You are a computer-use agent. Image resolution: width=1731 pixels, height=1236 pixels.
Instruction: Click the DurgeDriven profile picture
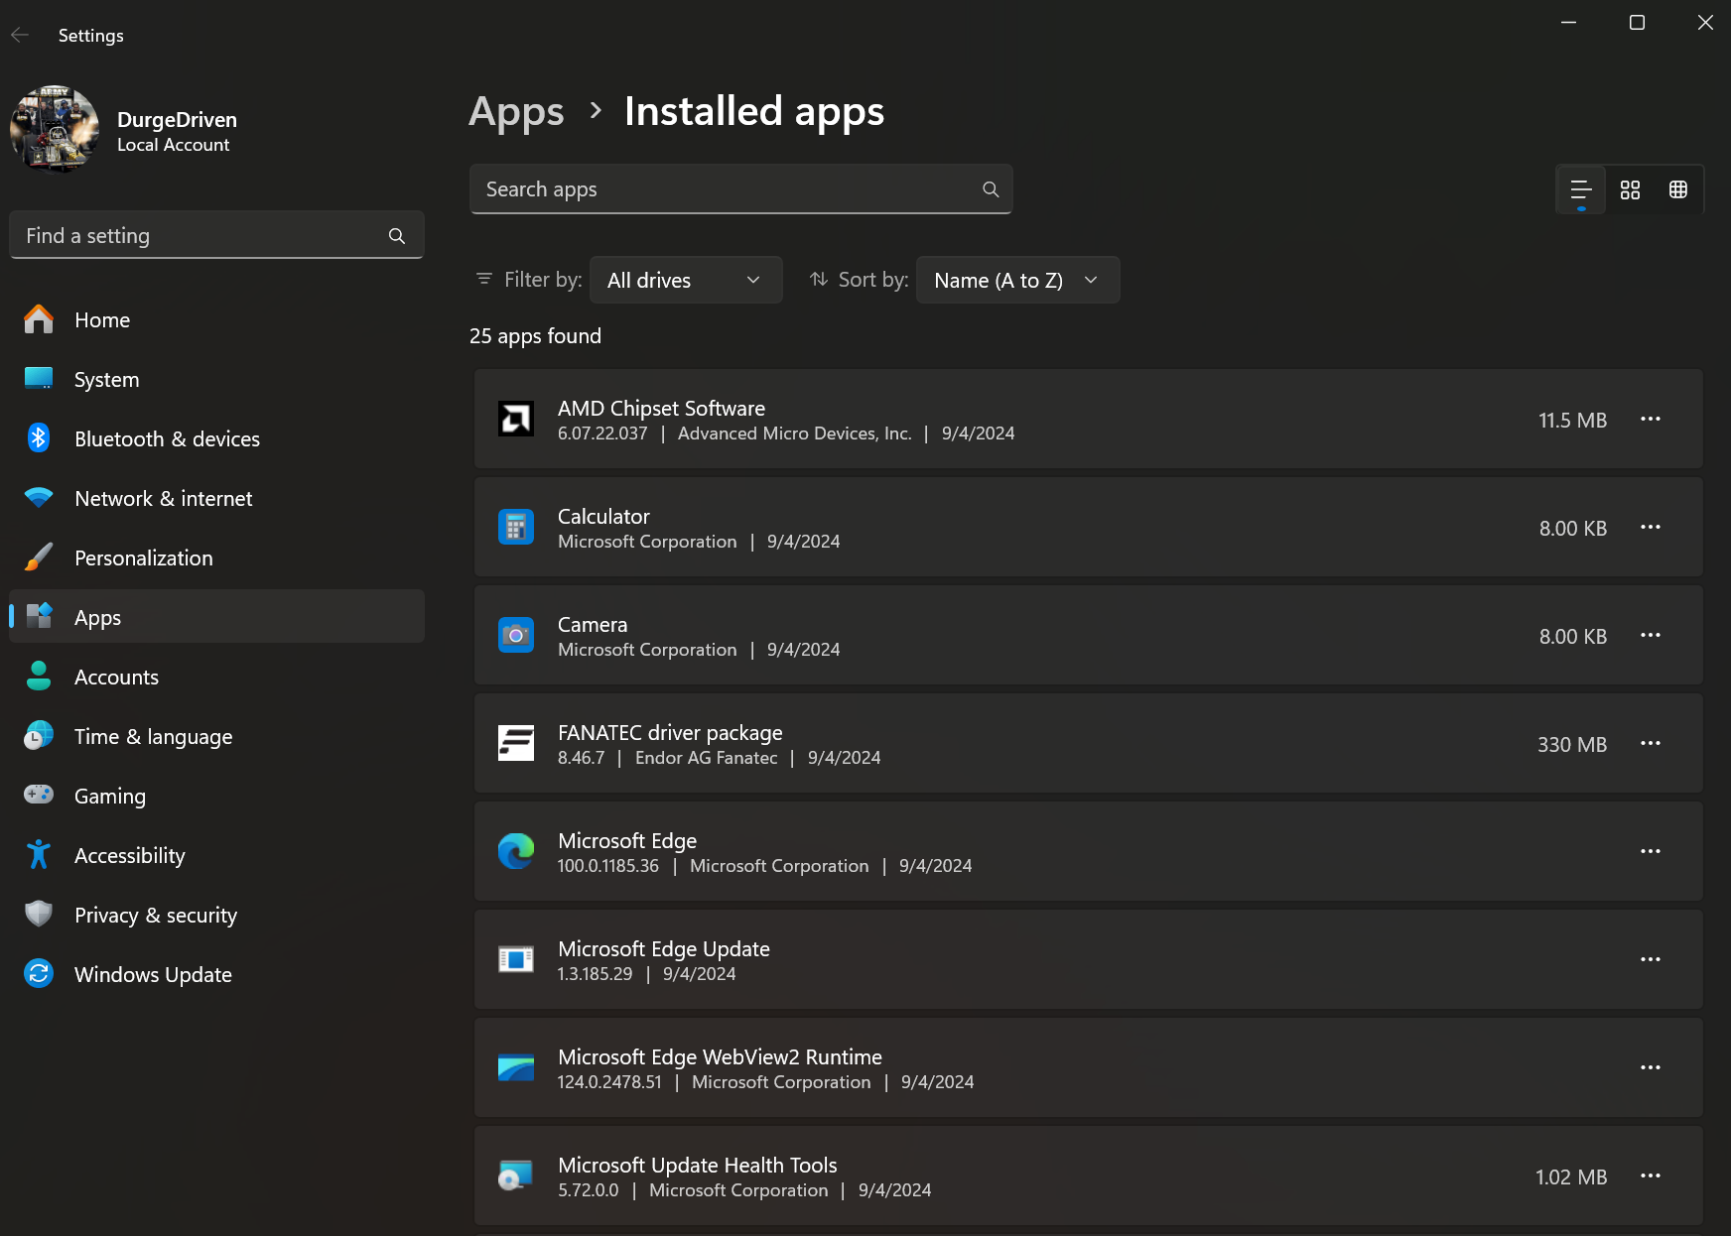coord(55,129)
